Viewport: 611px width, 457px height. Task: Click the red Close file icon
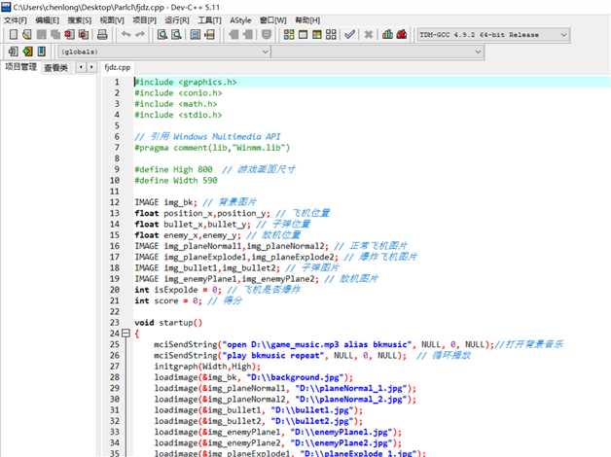(69, 35)
